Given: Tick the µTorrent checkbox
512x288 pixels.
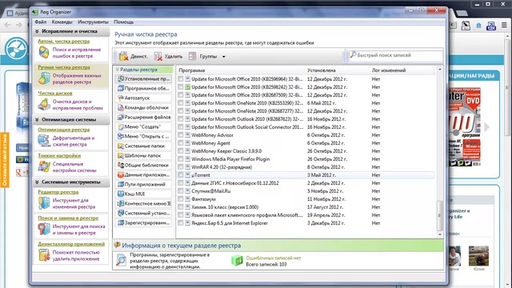Looking at the screenshot, I should coord(181,174).
